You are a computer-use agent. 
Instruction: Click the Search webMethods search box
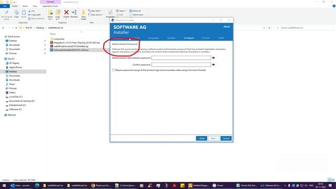[x=304, y=28]
